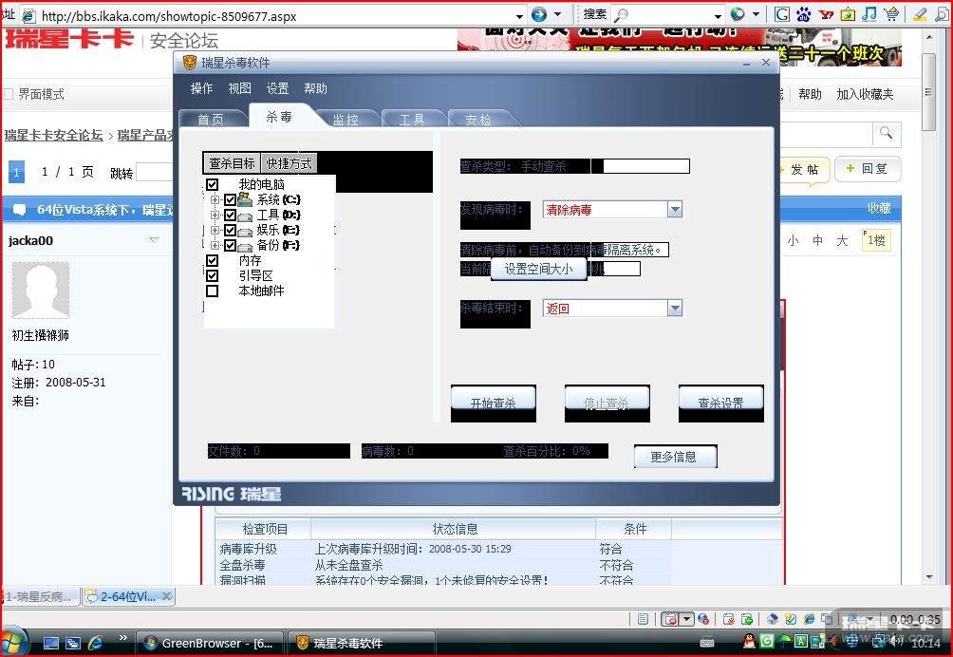
Task: Uncheck the 工具 (D:) drive checkbox
Action: pyautogui.click(x=230, y=215)
